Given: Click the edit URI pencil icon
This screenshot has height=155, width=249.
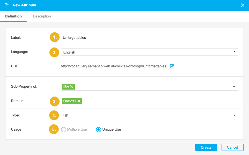Looking at the screenshot, I should coord(172,66).
